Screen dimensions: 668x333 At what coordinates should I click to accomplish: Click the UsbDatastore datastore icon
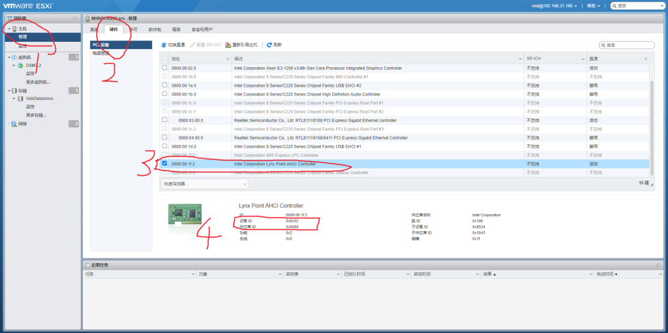(20, 99)
